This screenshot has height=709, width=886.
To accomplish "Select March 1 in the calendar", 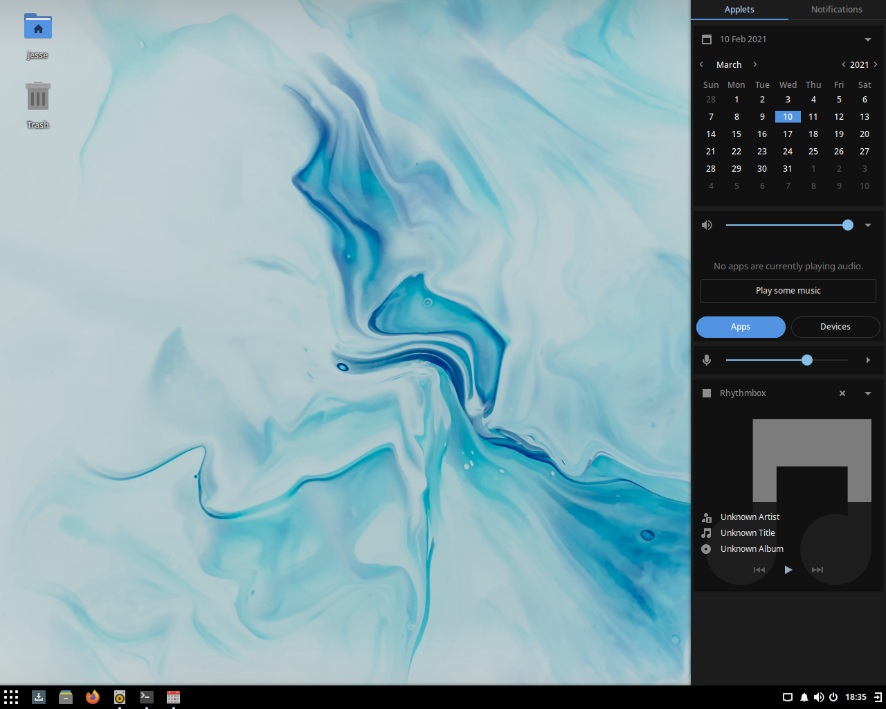I will coord(736,100).
